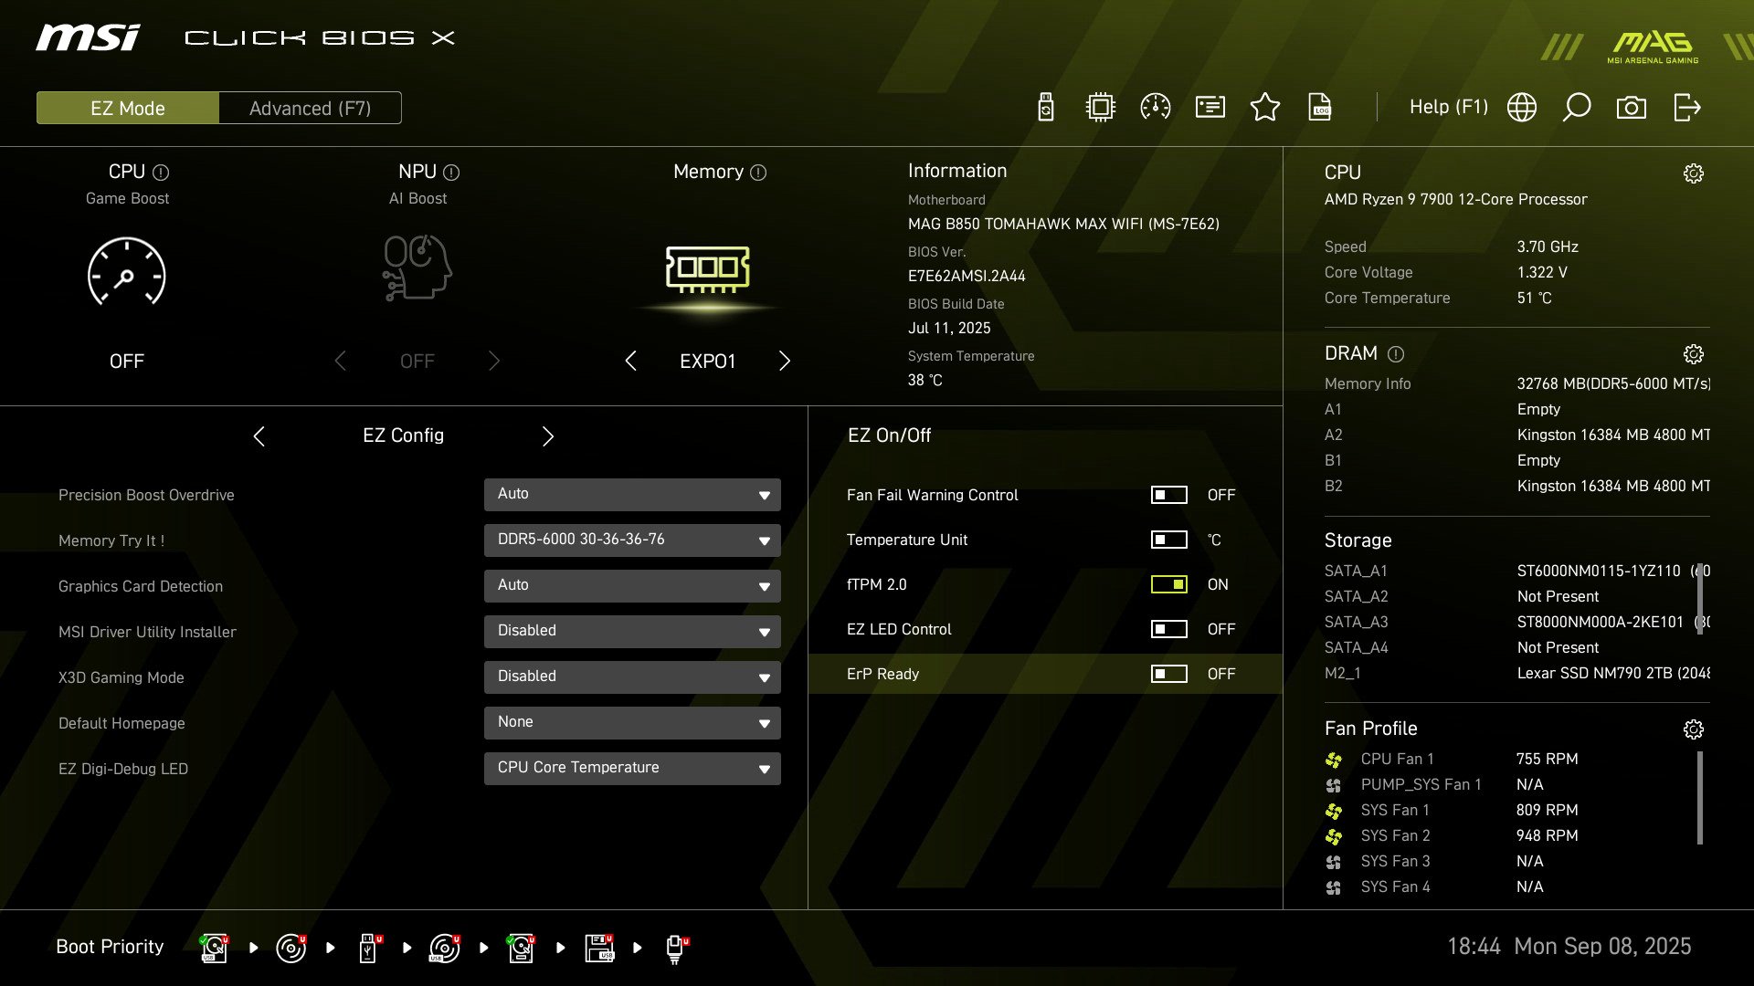Click the Storage list scrollbar
The height and width of the screenshot is (986, 1754).
(x=1699, y=598)
